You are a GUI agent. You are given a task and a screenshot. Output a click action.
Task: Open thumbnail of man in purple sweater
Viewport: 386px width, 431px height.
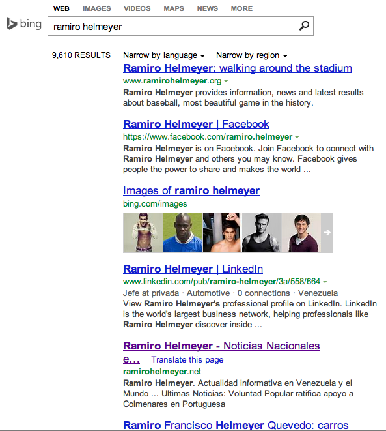[301, 233]
